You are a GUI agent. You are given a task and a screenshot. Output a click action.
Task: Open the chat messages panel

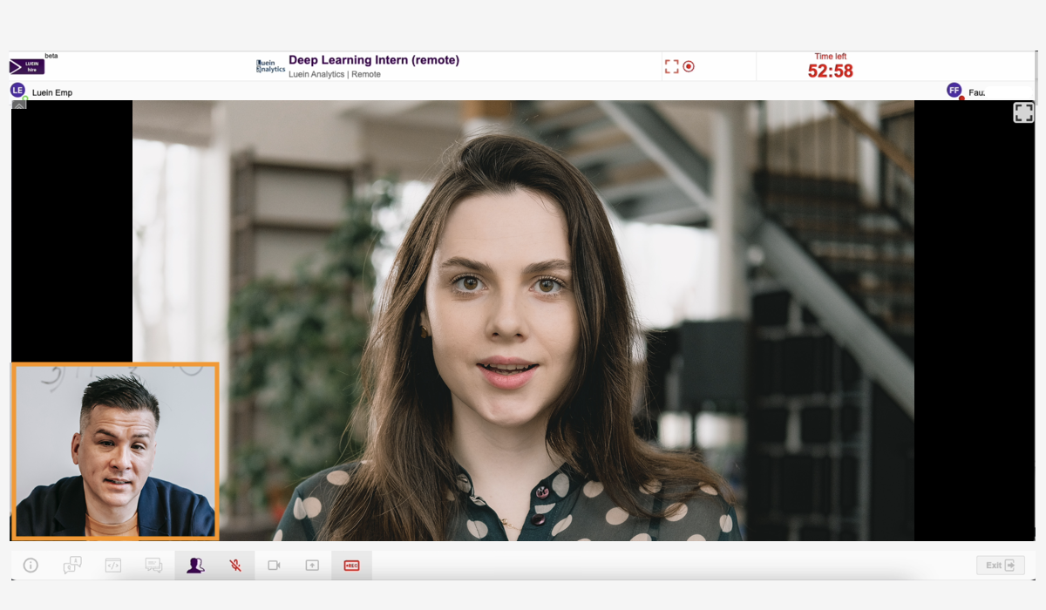153,566
